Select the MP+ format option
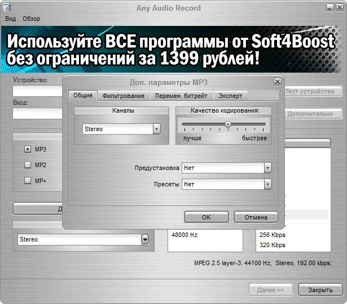The image size is (347, 304). point(28,181)
